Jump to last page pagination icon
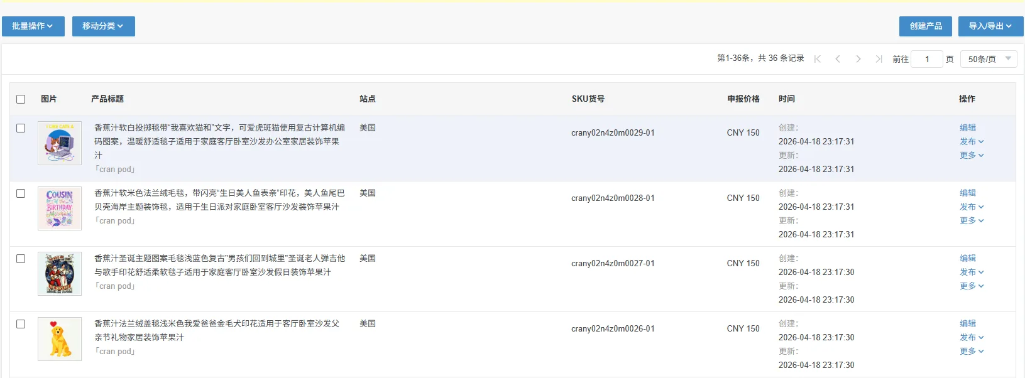The image size is (1025, 378). pyautogui.click(x=879, y=59)
